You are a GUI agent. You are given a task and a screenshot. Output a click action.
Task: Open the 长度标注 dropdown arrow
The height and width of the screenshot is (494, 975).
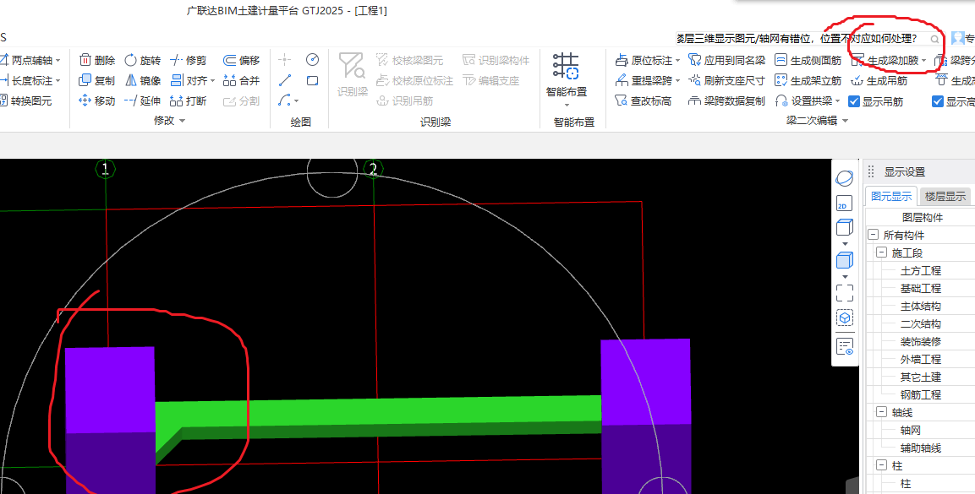pyautogui.click(x=58, y=81)
